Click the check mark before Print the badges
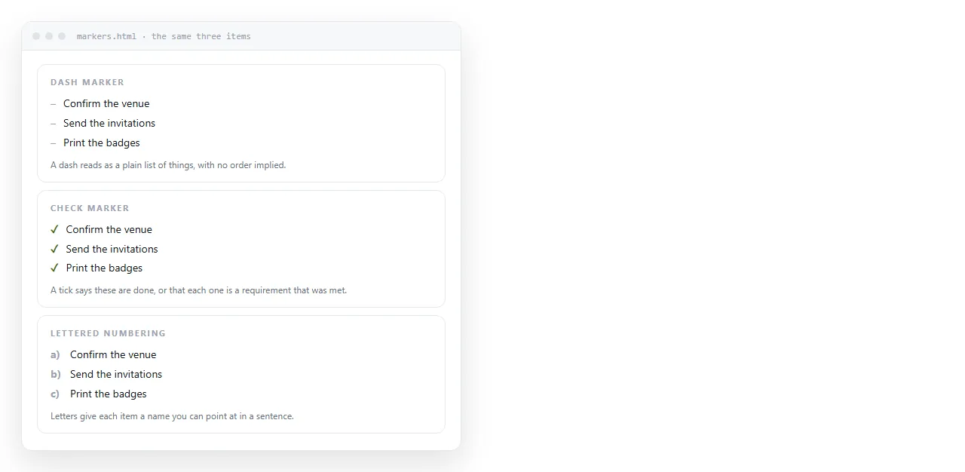The height and width of the screenshot is (472, 965). 54,268
